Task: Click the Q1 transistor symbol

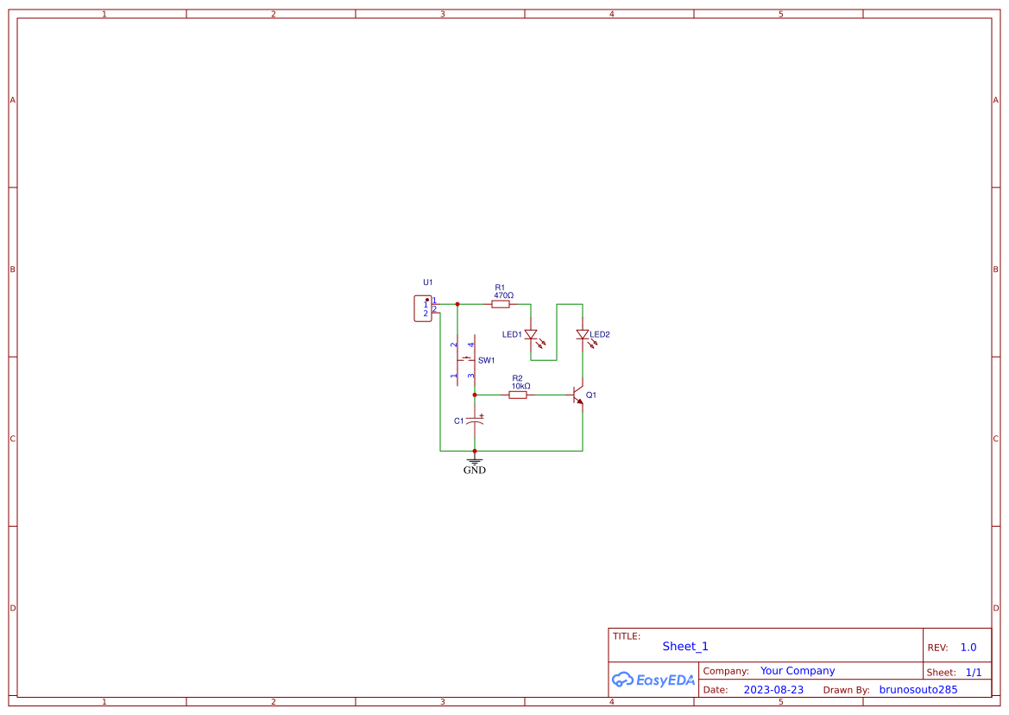Action: (x=578, y=395)
